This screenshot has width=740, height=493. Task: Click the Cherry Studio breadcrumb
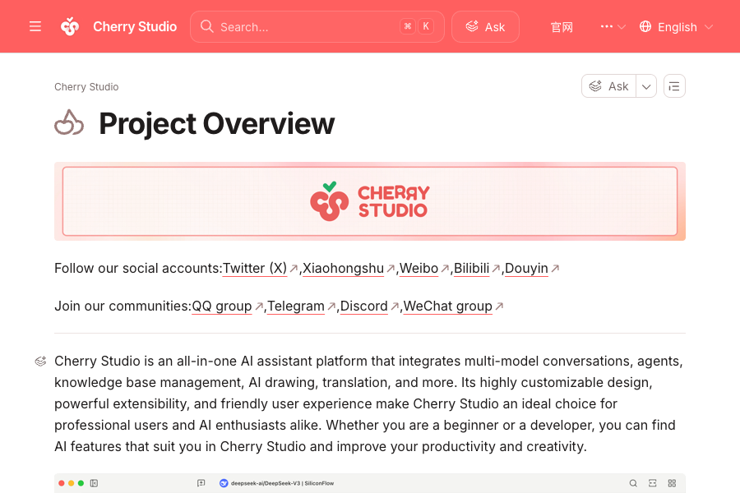(x=86, y=87)
